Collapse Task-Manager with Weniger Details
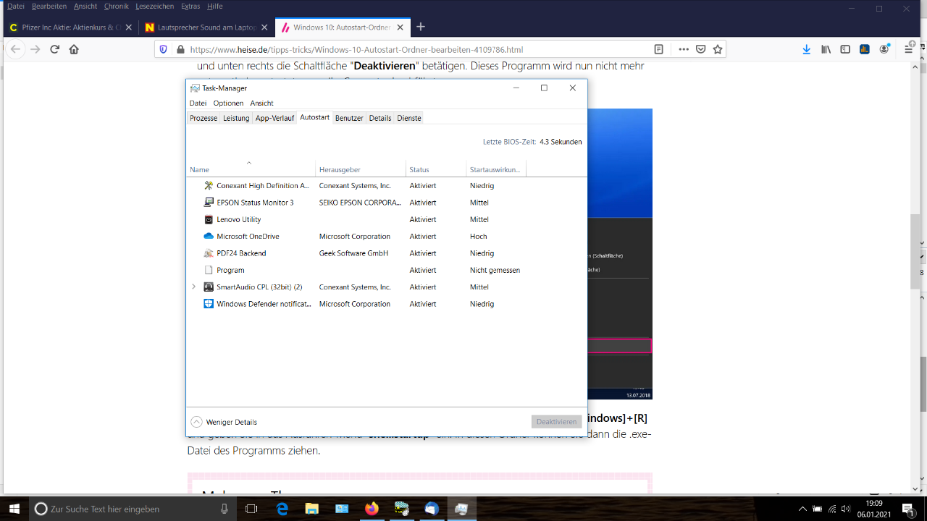This screenshot has width=927, height=521. tap(224, 422)
